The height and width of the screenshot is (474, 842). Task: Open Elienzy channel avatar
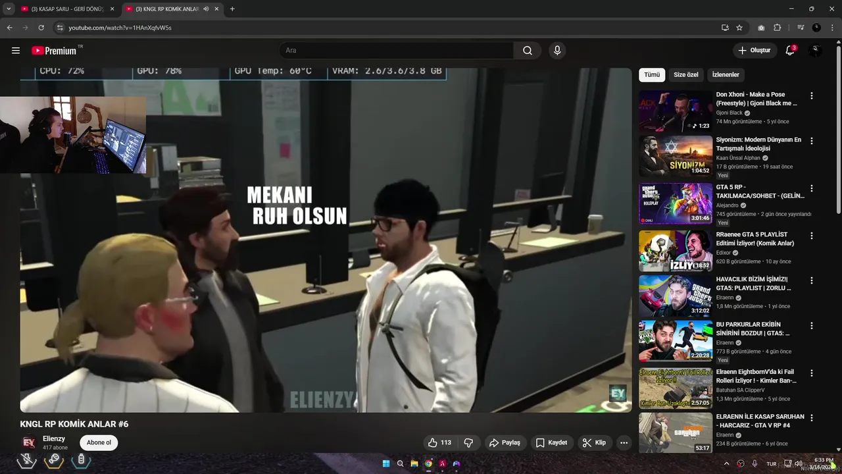(29, 442)
